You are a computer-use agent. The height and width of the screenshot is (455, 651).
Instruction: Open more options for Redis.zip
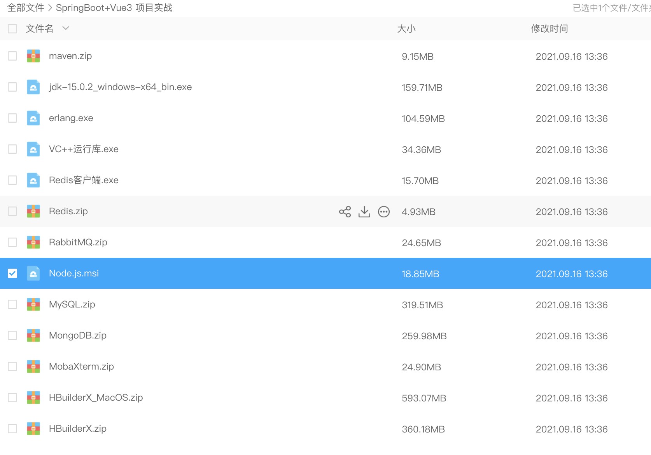[x=384, y=212]
